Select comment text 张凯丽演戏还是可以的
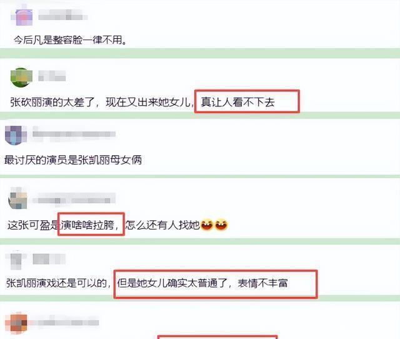This screenshot has width=400, height=339. 56,283
